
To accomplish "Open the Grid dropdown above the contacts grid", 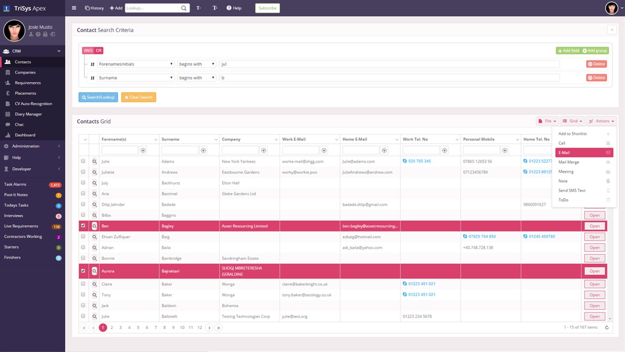I will point(572,121).
